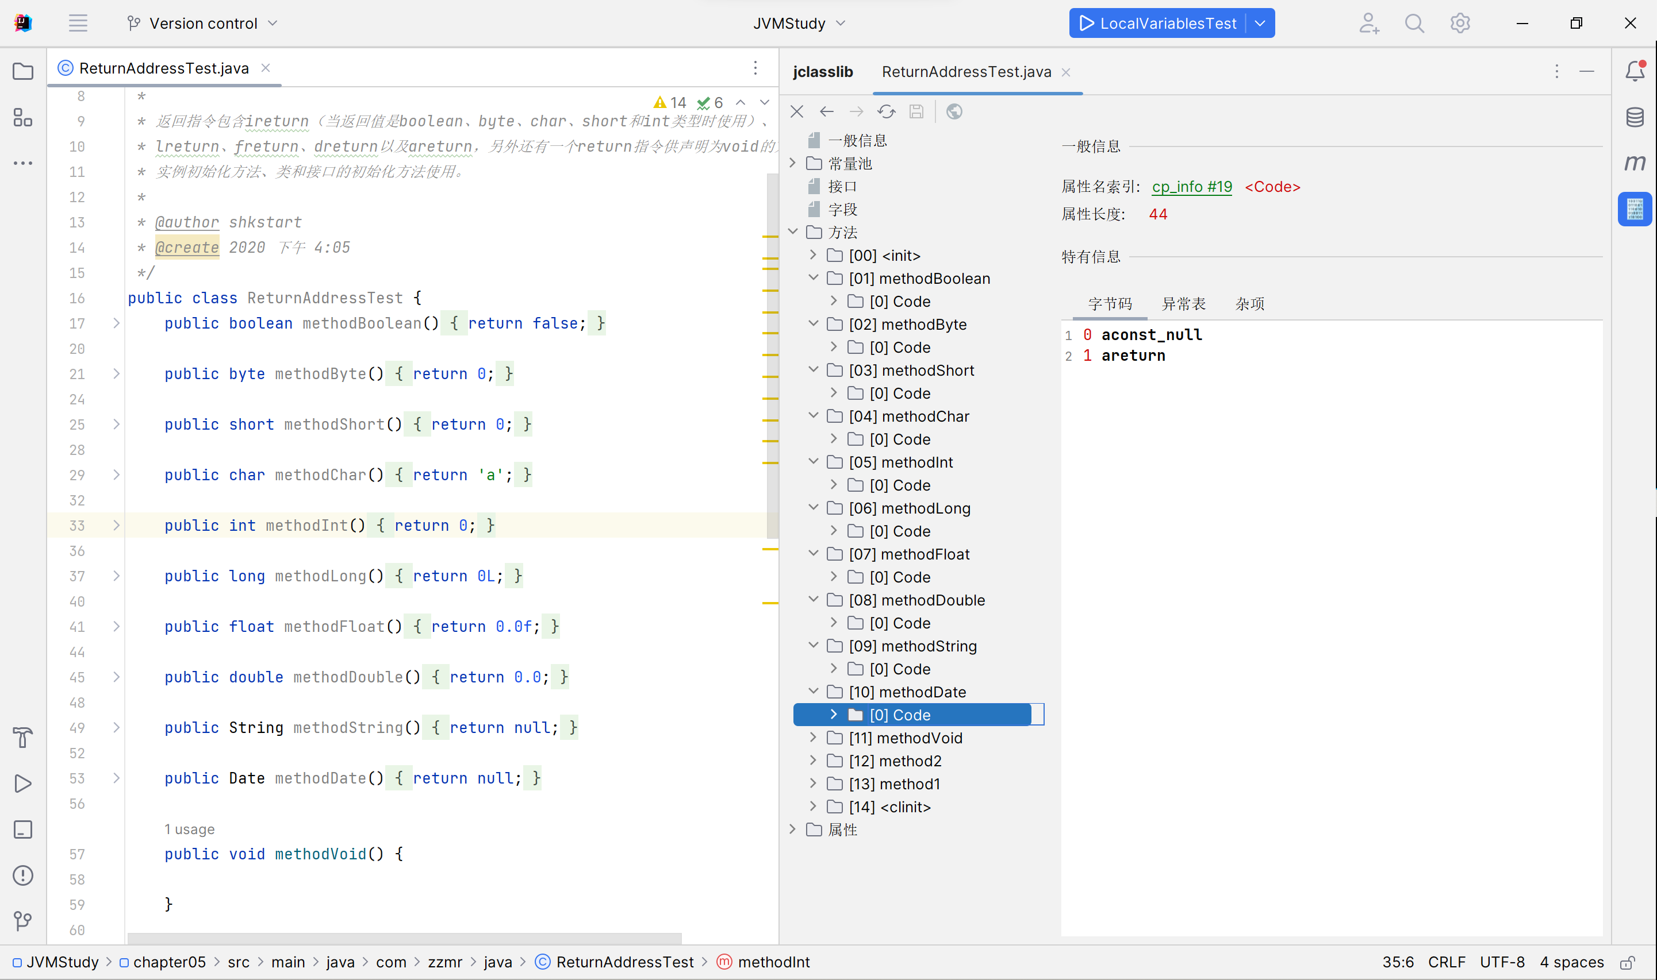
Task: Expand the 常量池 tree node
Action: [792, 163]
